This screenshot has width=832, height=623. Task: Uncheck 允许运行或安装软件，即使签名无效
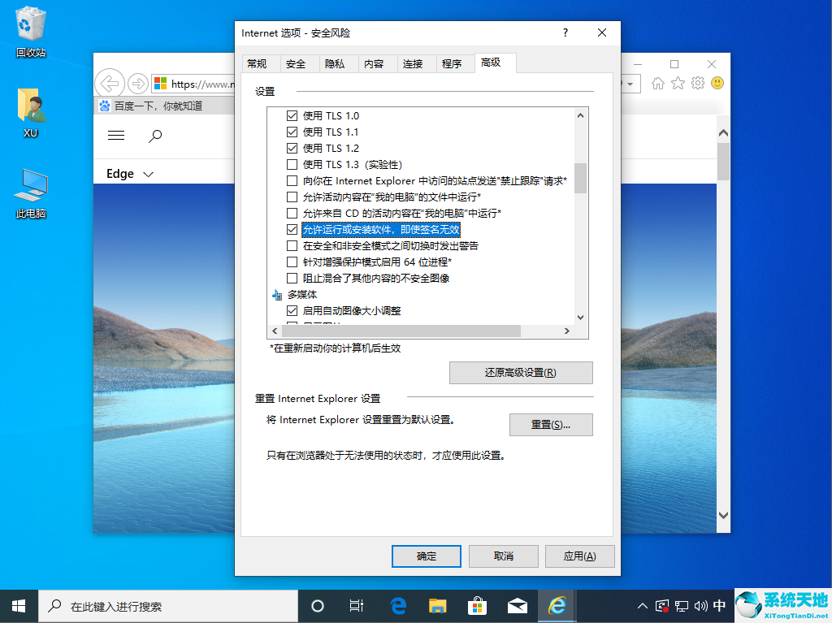point(290,229)
